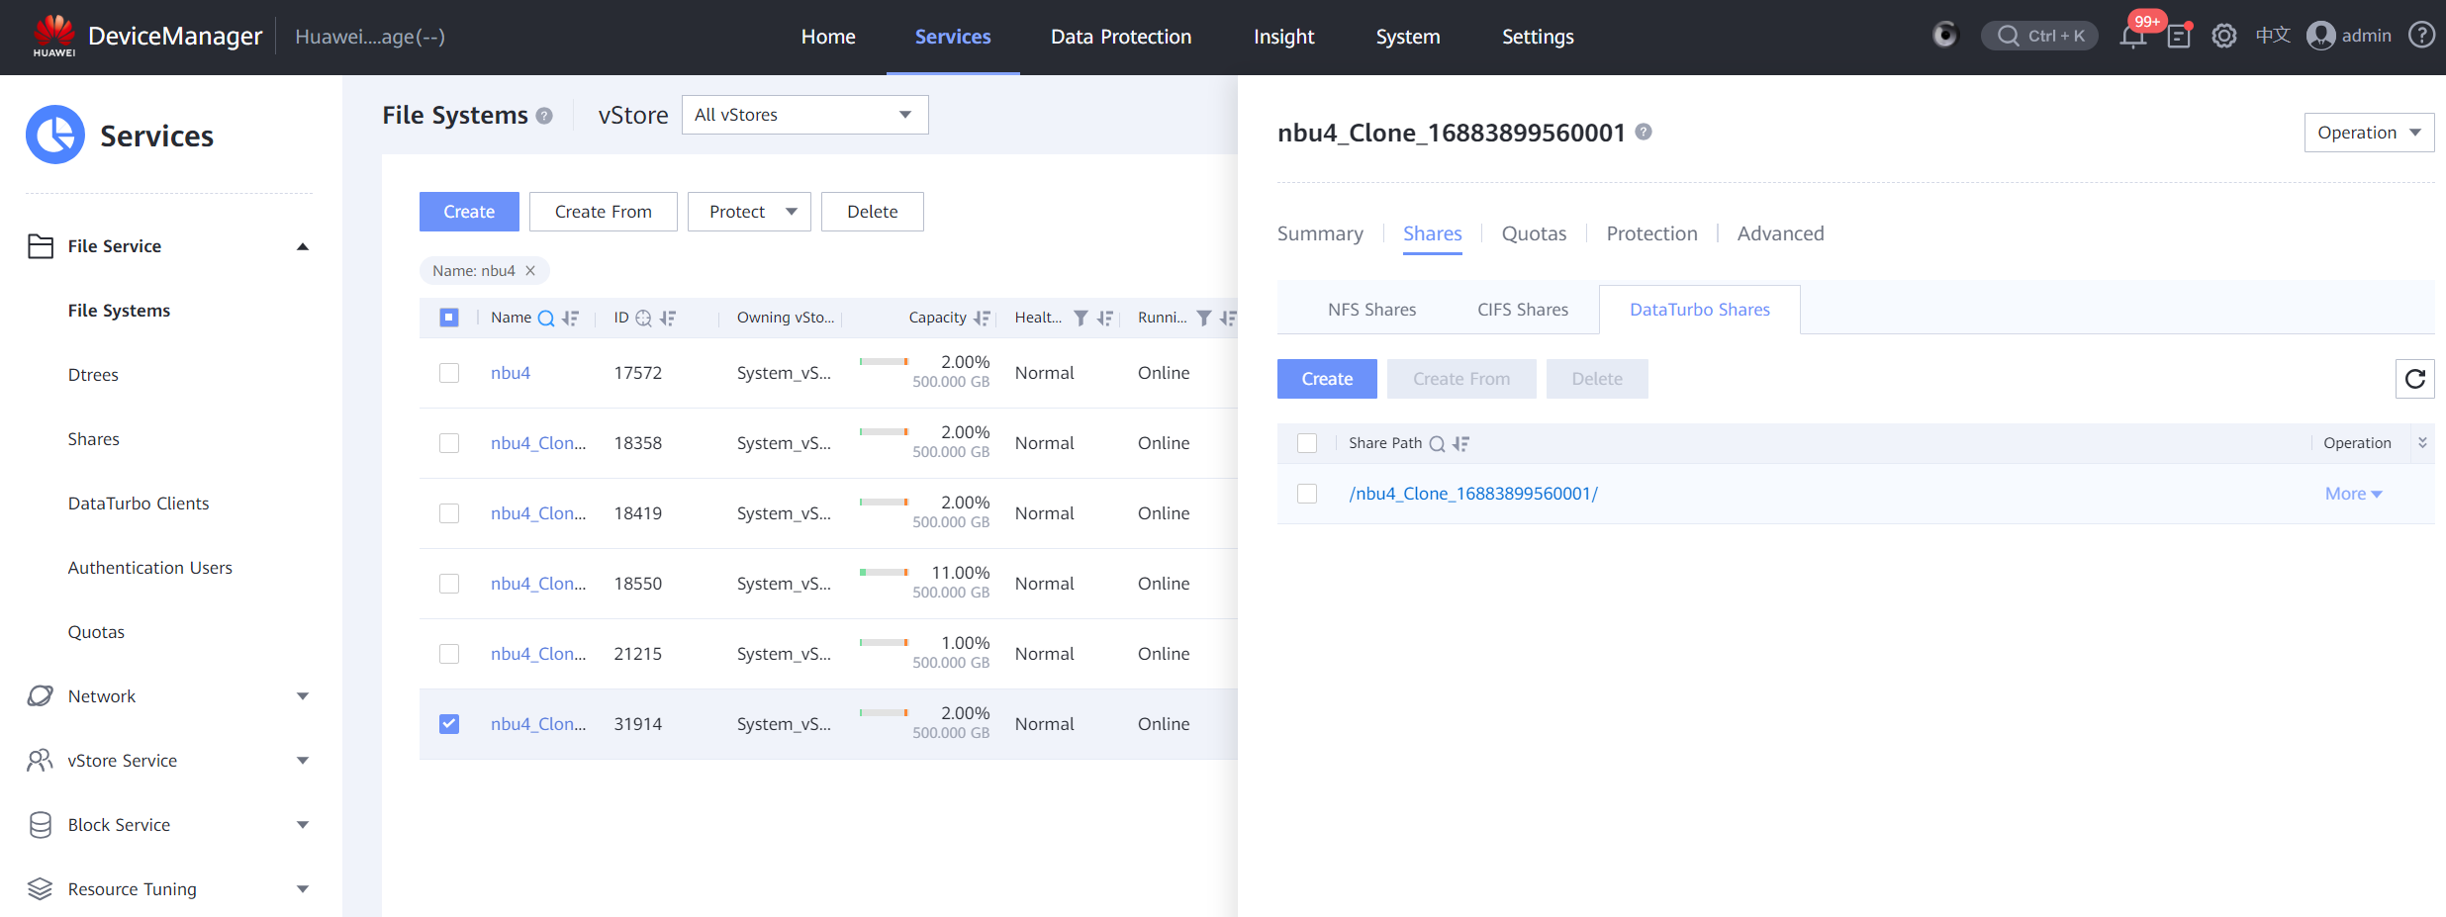Screen dimensions: 2446x917
Task: Filter the Health status column
Action: point(1081,318)
